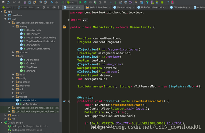Expand the manifests folder
Viewport: 205px width, 133px height.
[6, 15]
